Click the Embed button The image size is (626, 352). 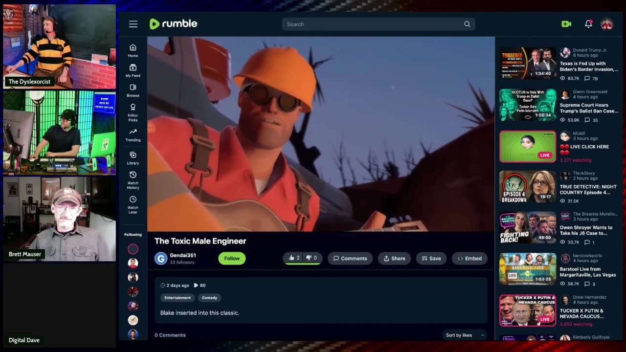pos(469,259)
